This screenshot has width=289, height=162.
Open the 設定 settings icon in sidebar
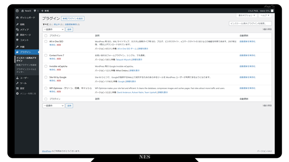point(17,88)
